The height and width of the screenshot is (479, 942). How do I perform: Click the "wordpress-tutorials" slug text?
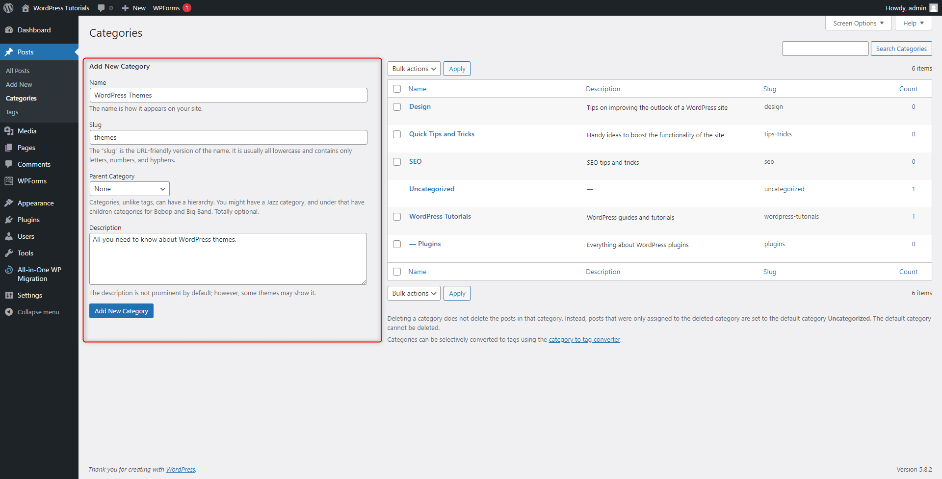(791, 216)
